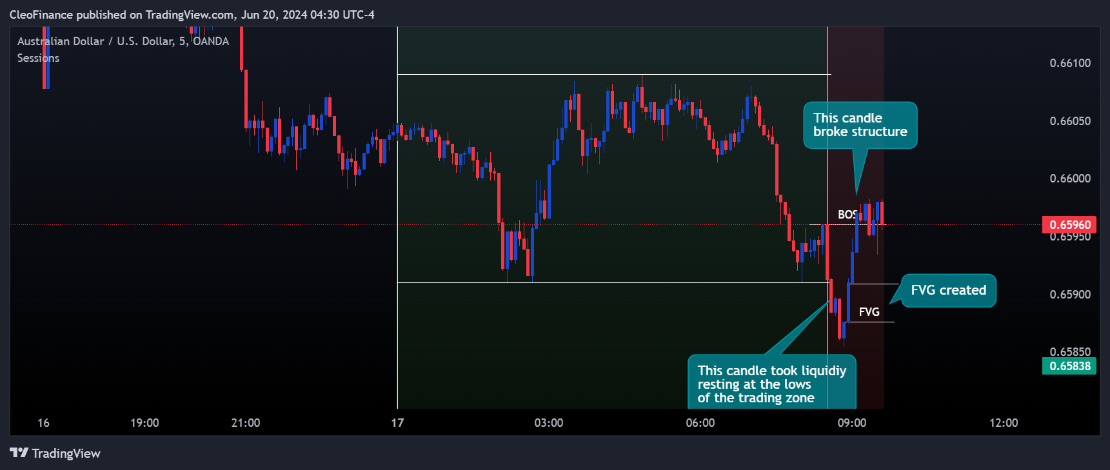1110x470 pixels.
Task: Click the 'took liquidity' candle callout
Action: coord(771,383)
